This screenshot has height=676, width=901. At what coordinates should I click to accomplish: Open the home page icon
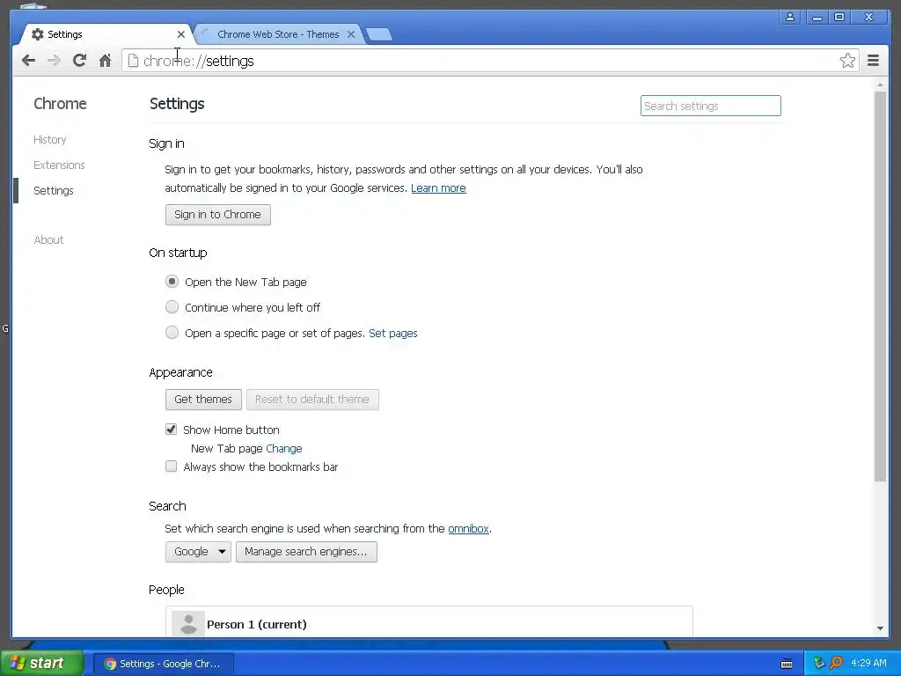pos(106,61)
